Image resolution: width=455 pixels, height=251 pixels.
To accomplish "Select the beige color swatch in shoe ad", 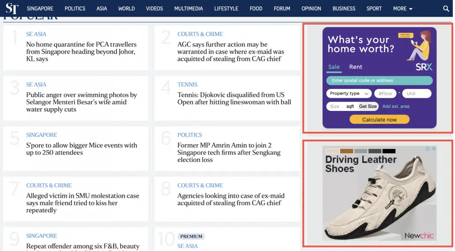I will pos(332,151).
